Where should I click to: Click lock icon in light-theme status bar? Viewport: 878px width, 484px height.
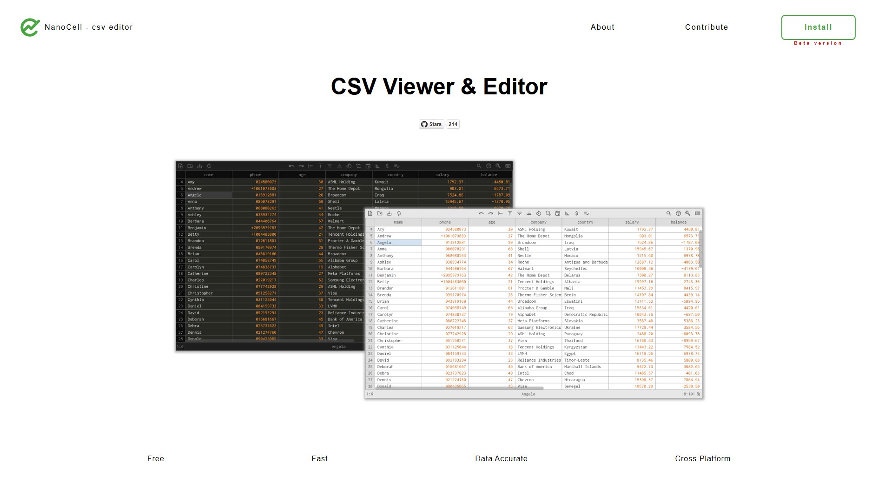698,394
